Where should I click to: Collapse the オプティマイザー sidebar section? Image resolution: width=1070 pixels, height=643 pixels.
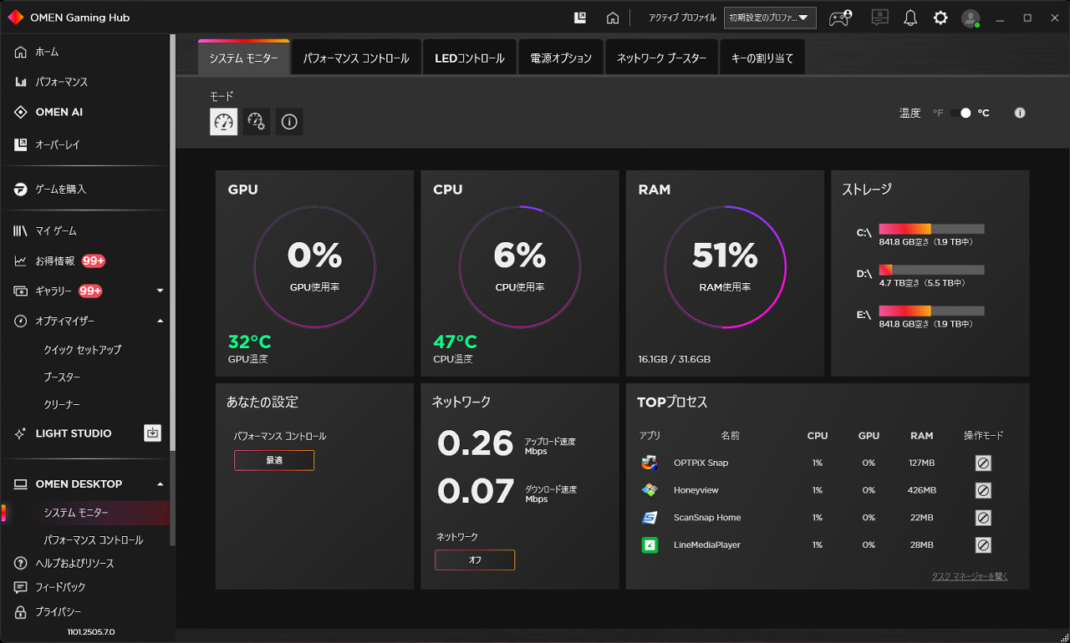click(x=160, y=321)
